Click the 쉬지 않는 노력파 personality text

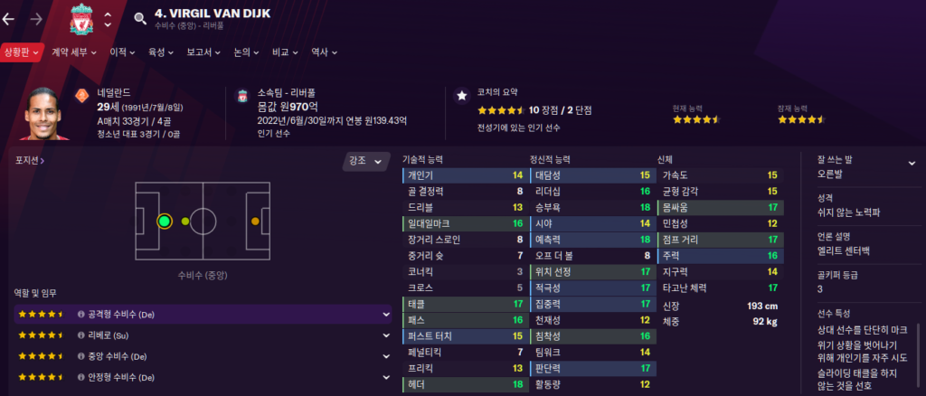848,212
